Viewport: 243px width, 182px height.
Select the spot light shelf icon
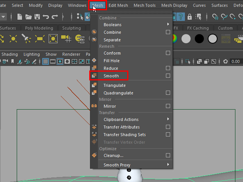pos(27,39)
